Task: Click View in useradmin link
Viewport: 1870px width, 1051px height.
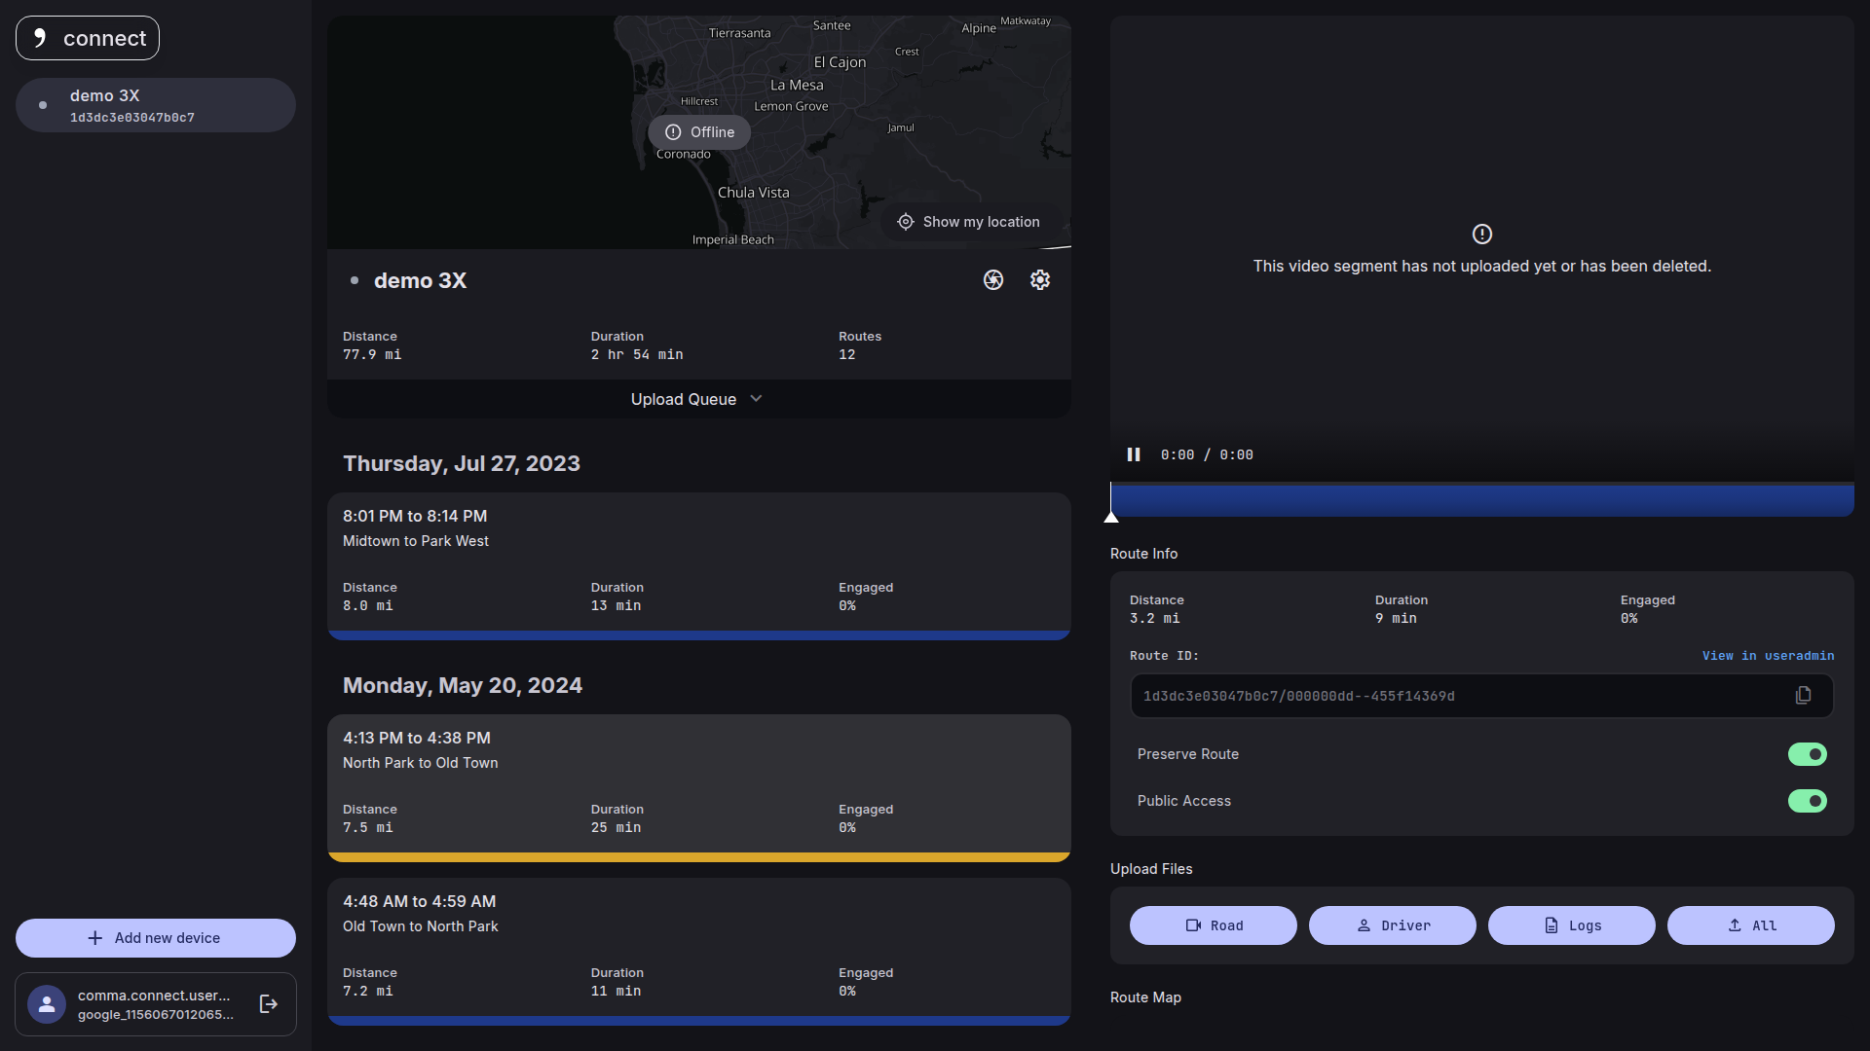Action: (1768, 656)
